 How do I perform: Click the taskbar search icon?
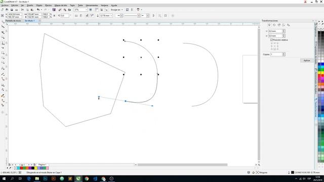12,178
